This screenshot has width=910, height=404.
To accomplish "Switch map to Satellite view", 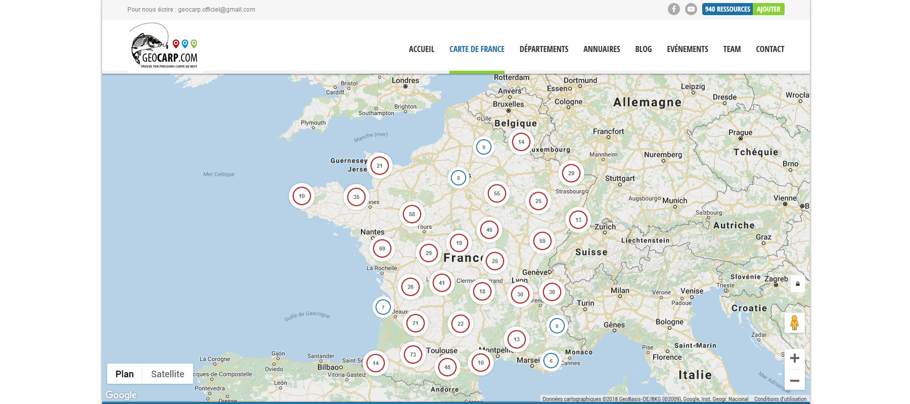I will tap(168, 374).
